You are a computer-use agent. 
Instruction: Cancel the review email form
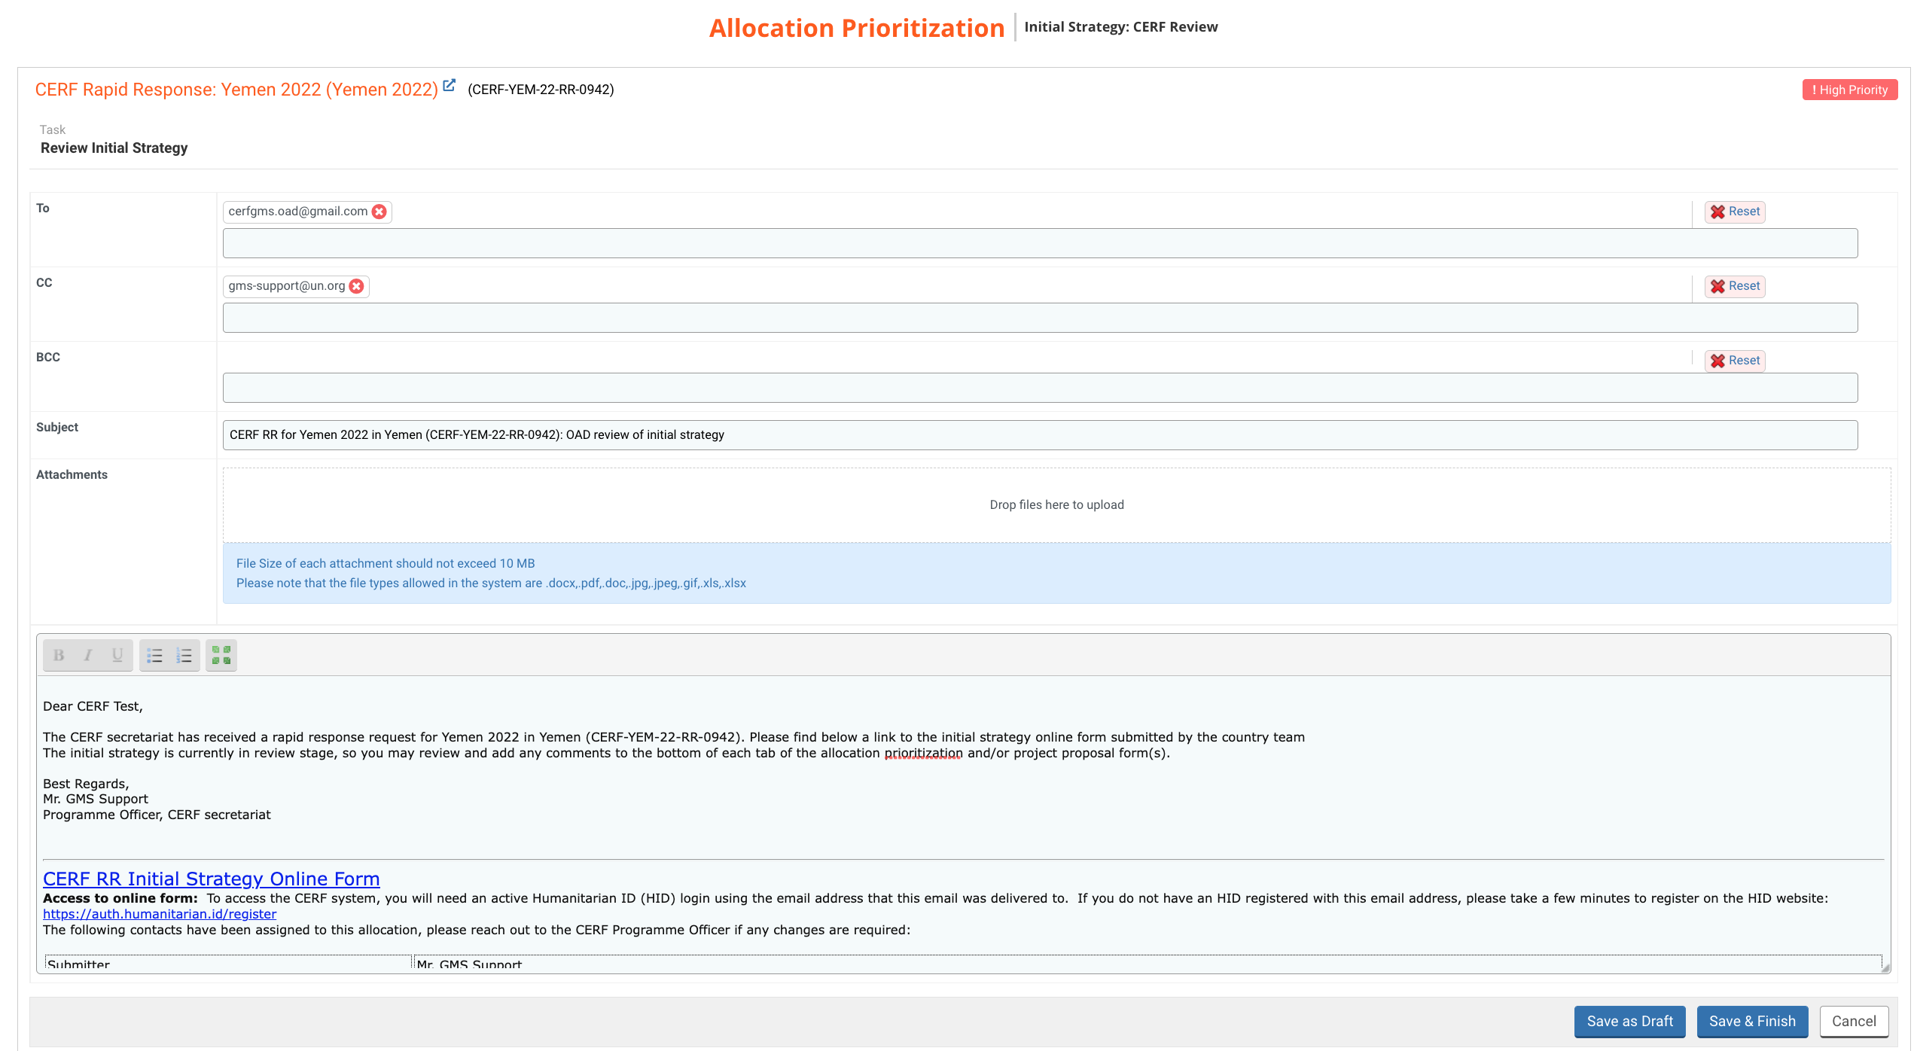point(1854,1022)
